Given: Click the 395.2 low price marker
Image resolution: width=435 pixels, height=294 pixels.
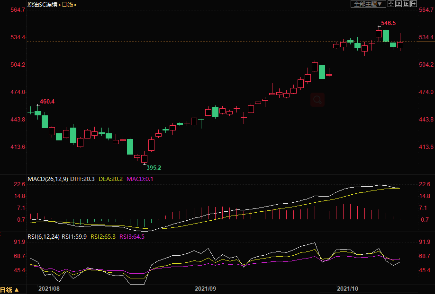Looking at the screenshot, I should 154,167.
